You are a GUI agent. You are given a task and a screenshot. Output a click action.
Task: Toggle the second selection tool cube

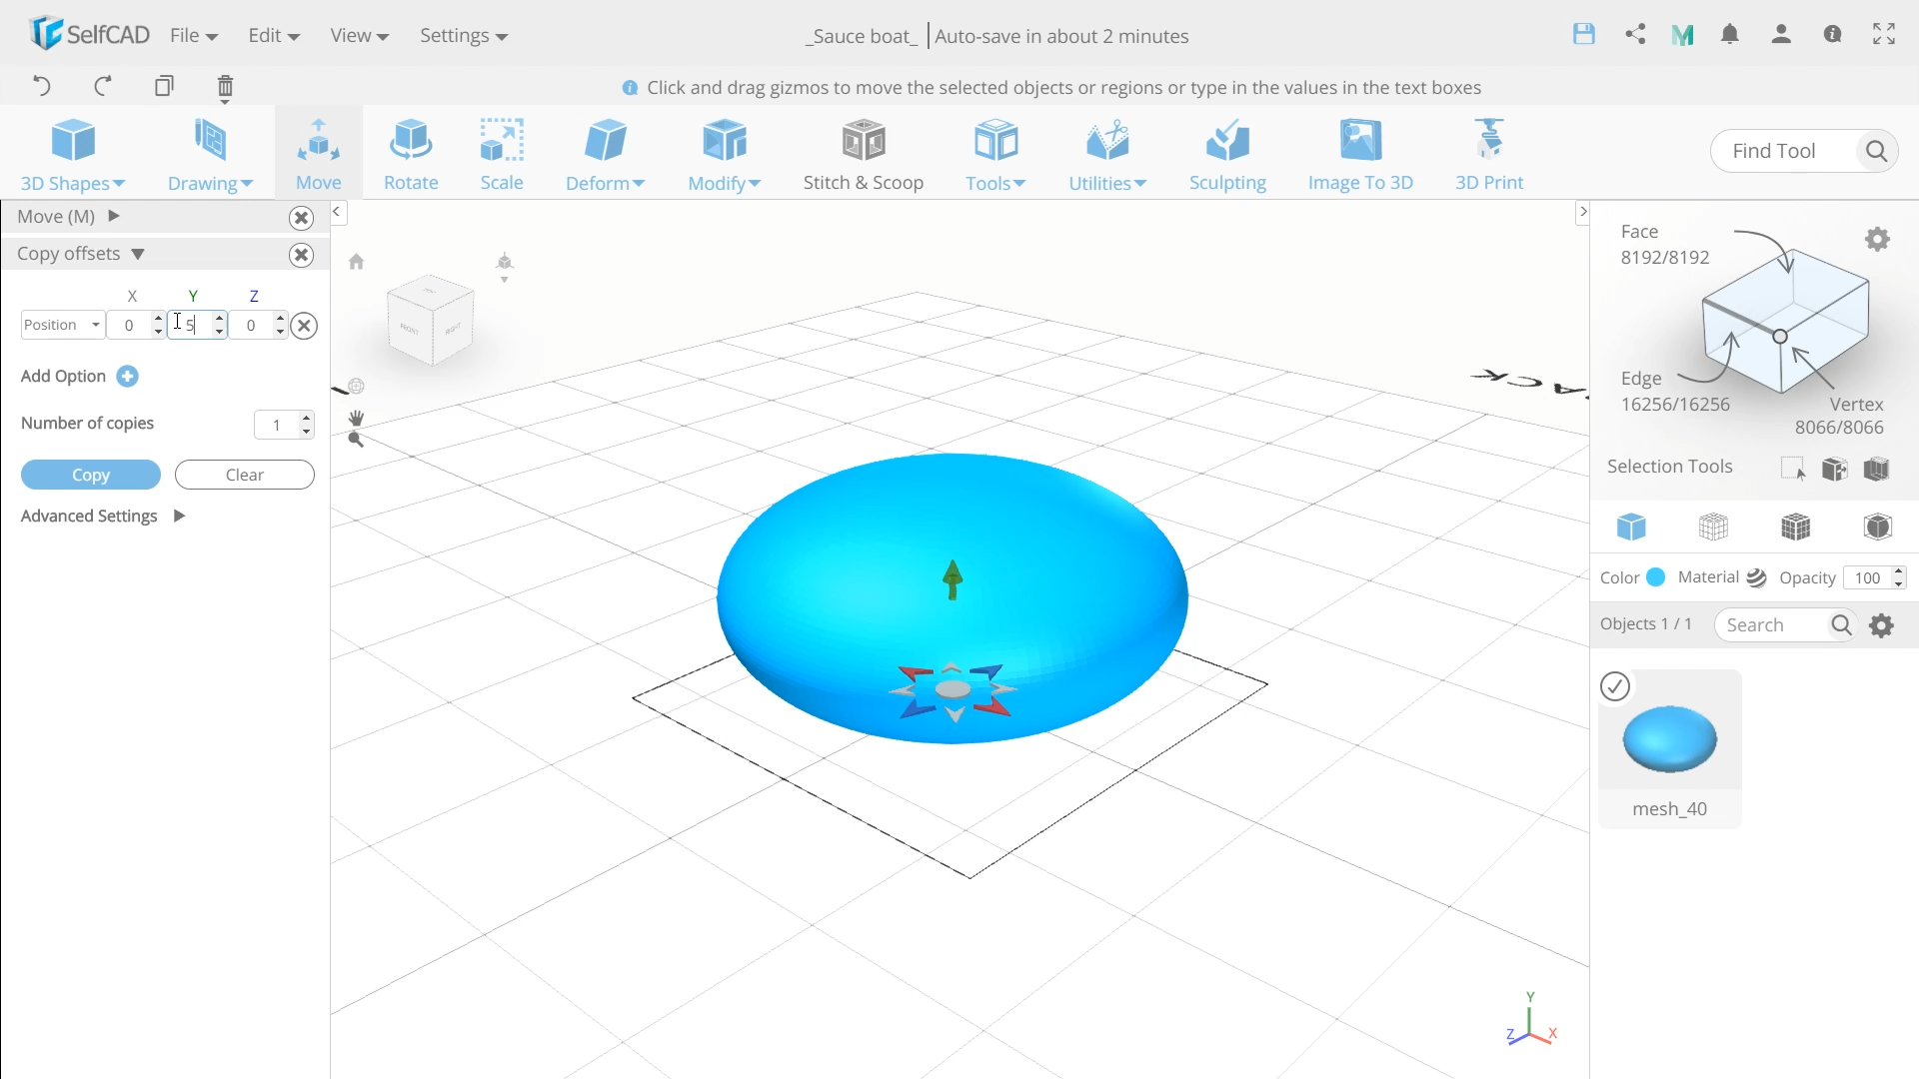point(1834,469)
